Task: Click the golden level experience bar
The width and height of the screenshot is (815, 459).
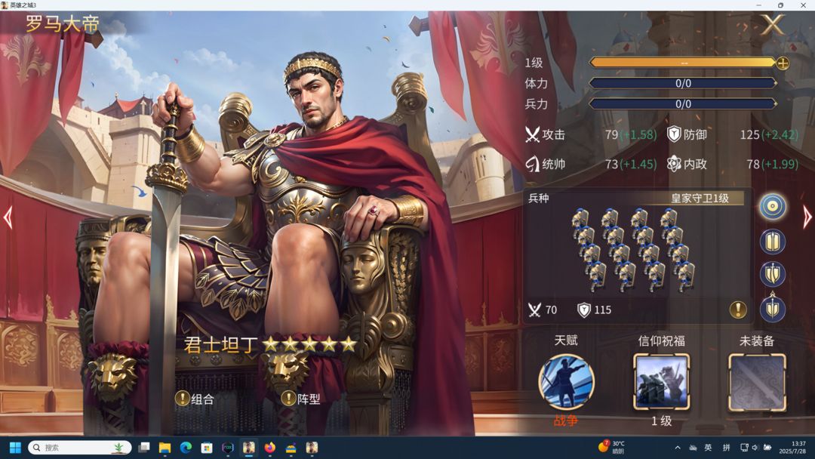Action: [x=683, y=63]
